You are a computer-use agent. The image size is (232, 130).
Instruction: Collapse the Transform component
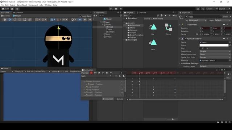tap(180, 25)
